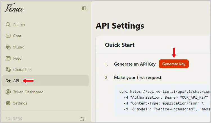The height and width of the screenshot is (123, 211).
Task: Click the 'Generate an API Key' step text
Action: pos(135,64)
